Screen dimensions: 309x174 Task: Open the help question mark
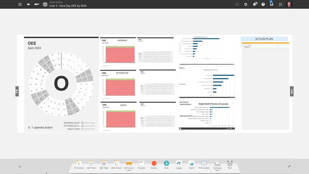(263, 4)
